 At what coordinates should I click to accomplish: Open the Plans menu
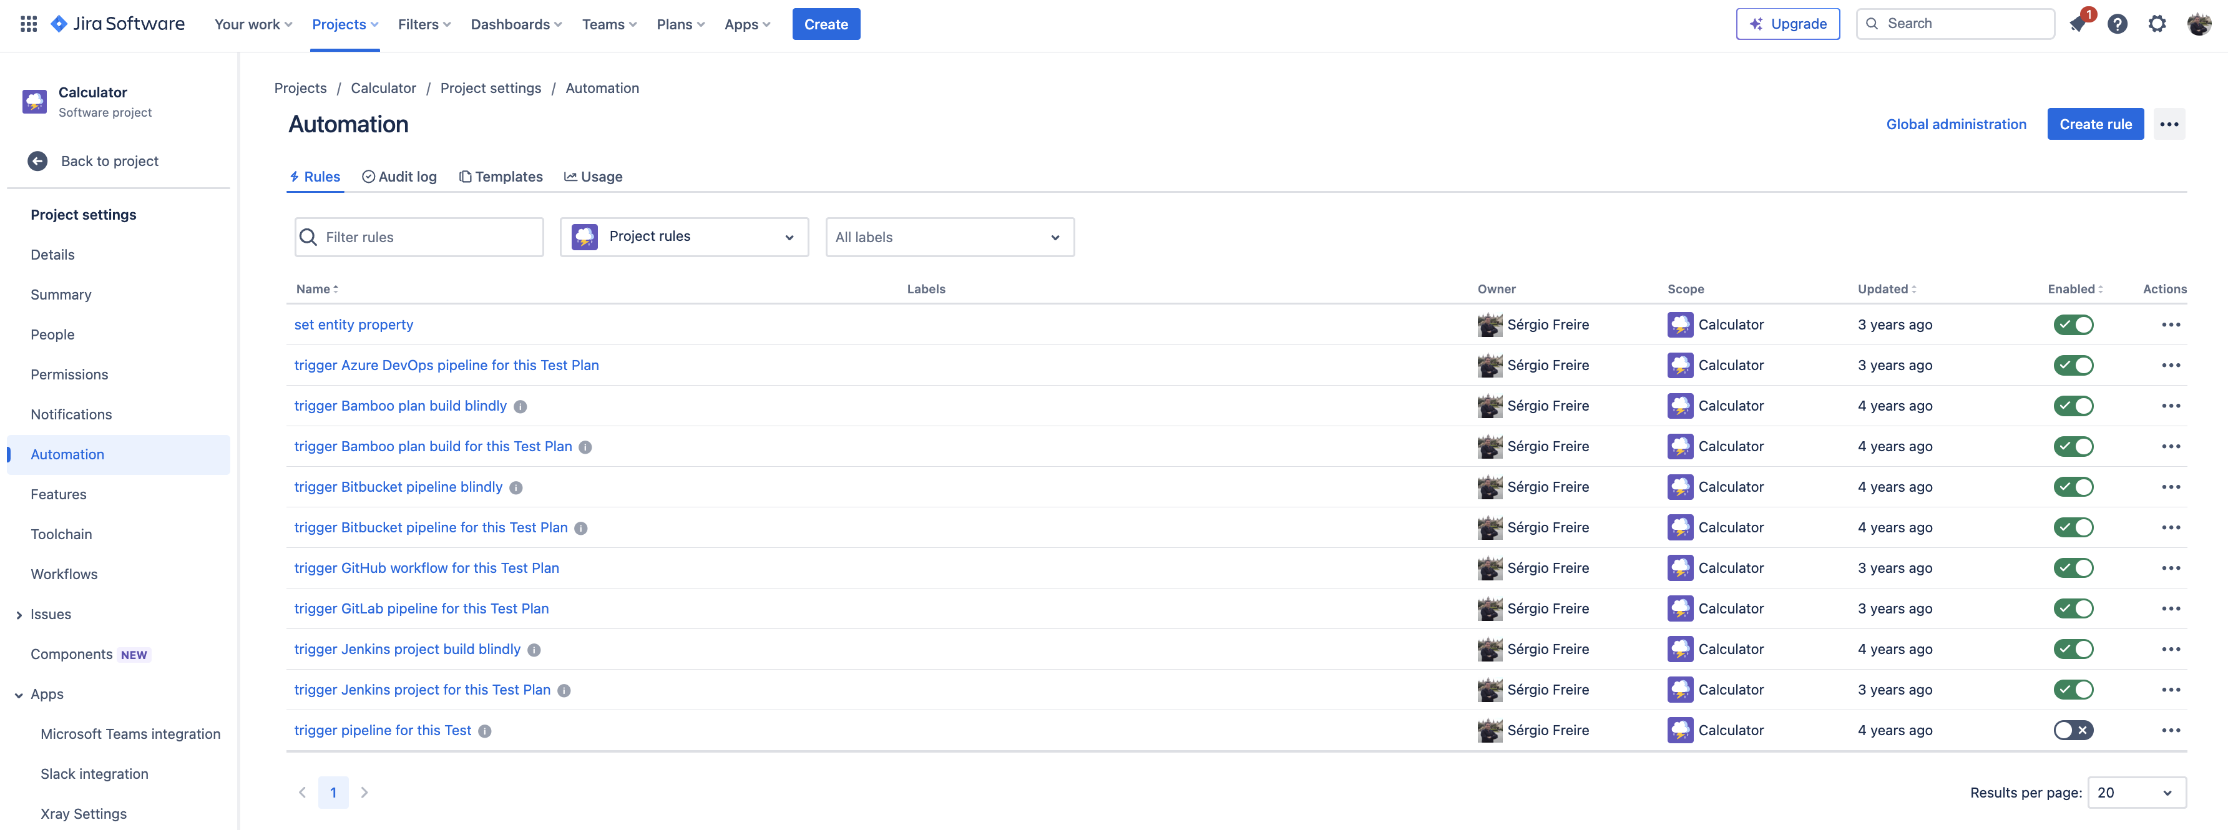(x=681, y=24)
